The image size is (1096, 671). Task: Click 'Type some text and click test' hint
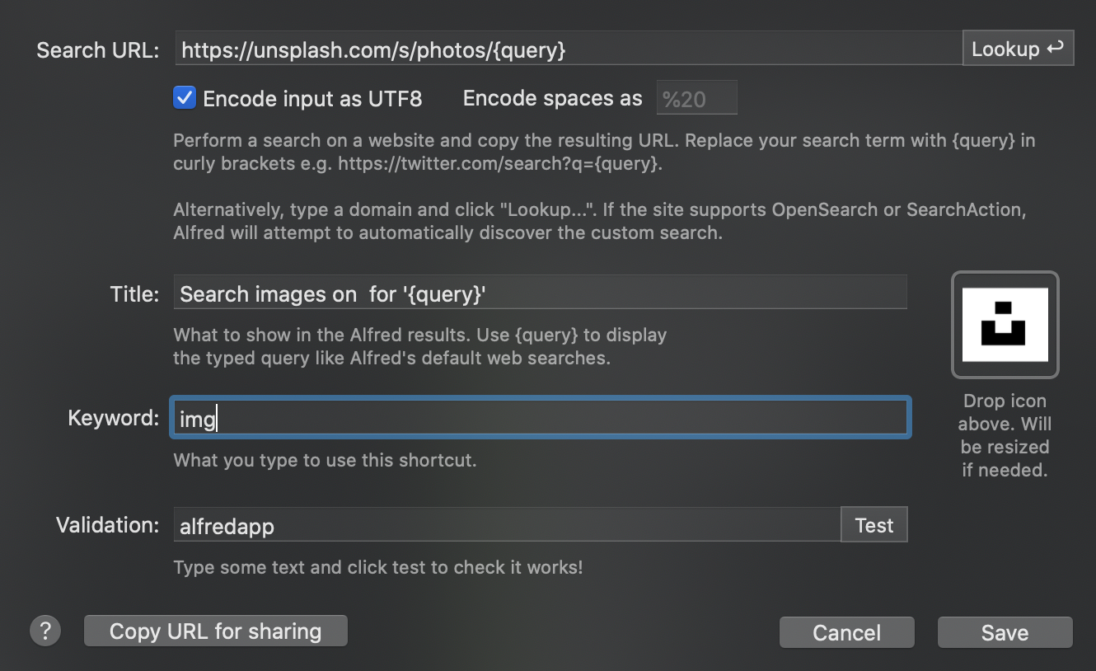click(378, 567)
